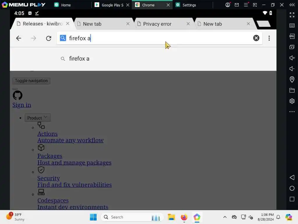298x224 pixels.
Task: Close the Releases kiwibrowser tab
Action: [x=68, y=24]
